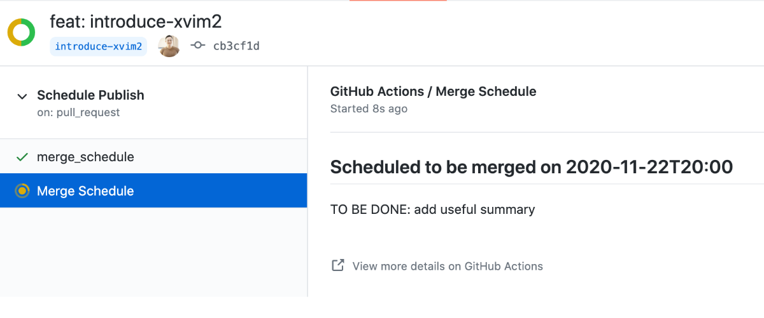Click the external link arrow icon
Image resolution: width=764 pixels, height=318 pixels.
(x=338, y=265)
